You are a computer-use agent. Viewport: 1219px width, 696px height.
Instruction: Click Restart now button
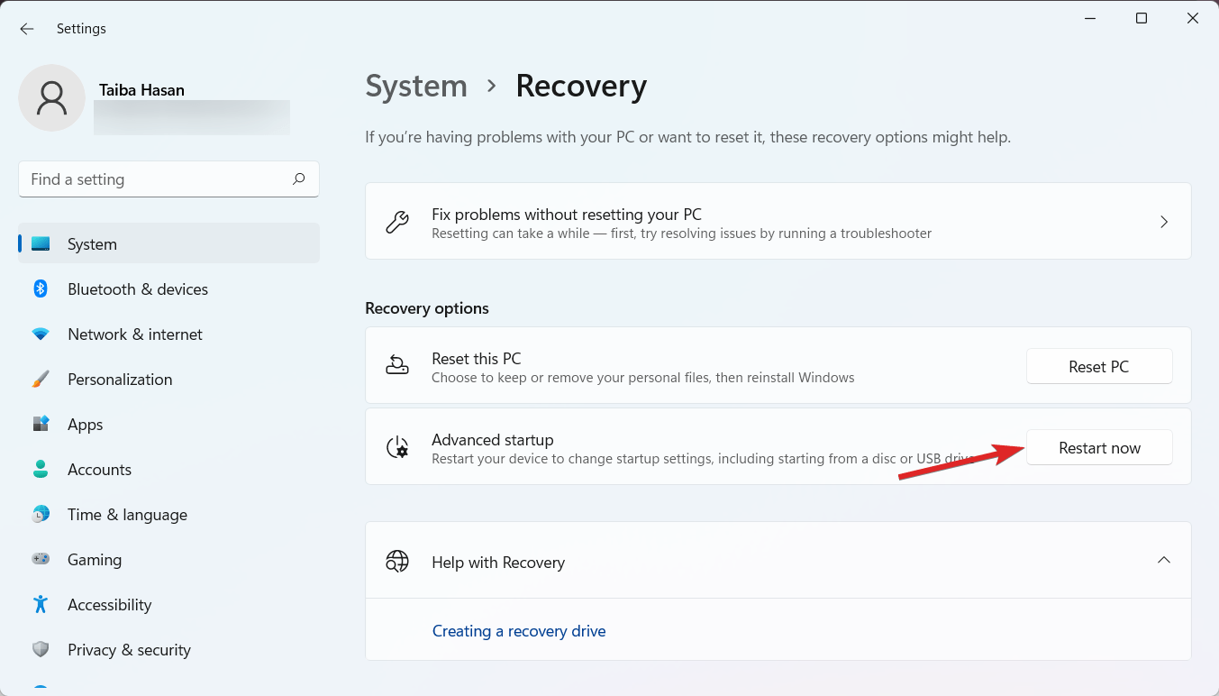[x=1099, y=447]
